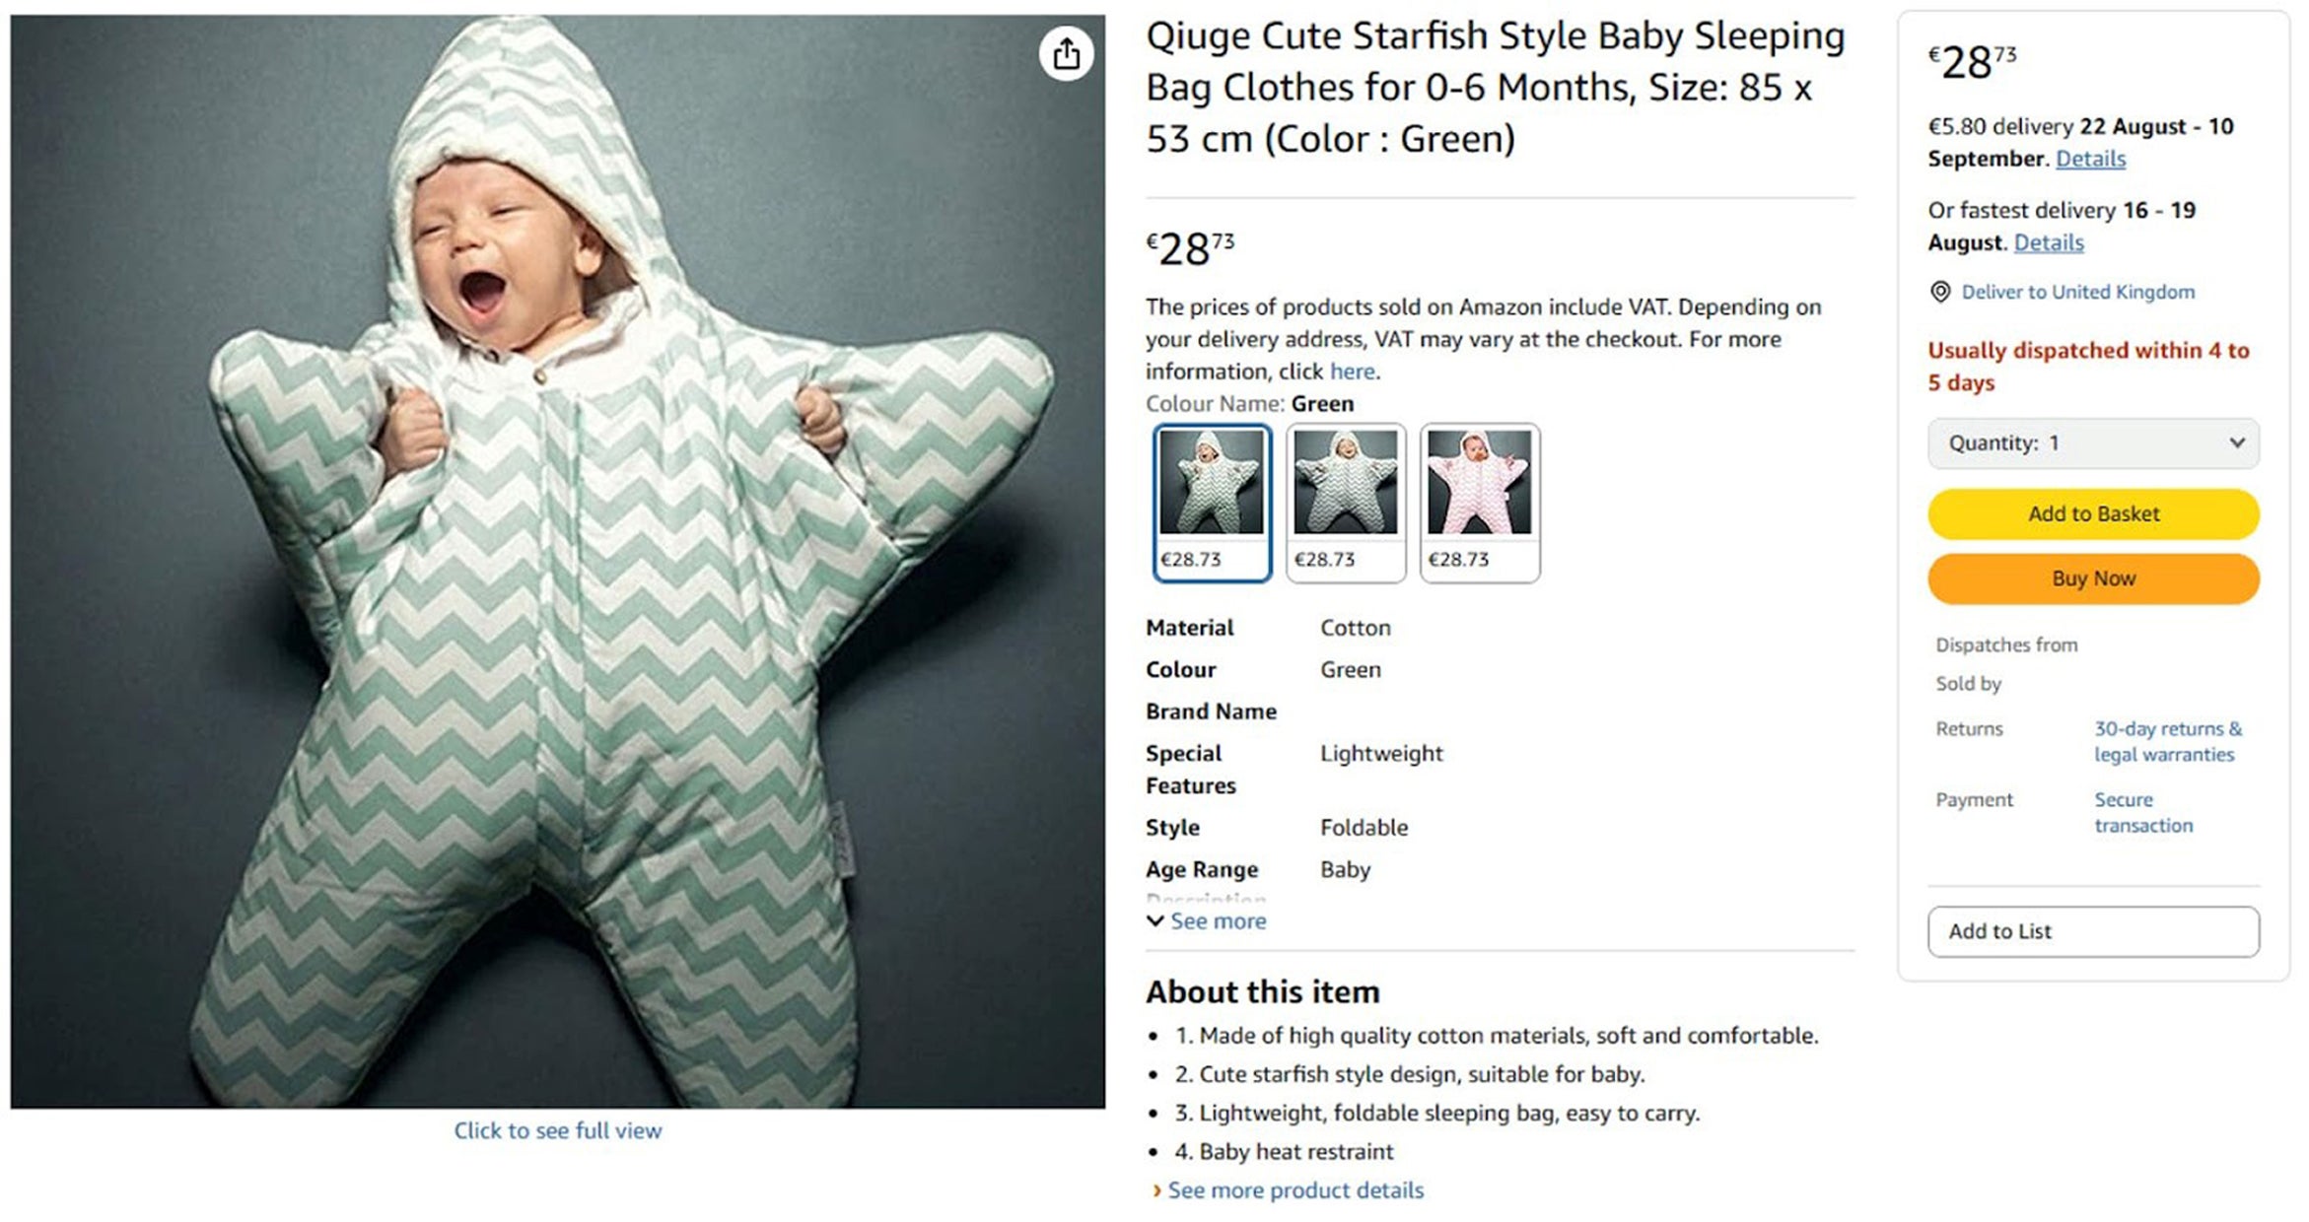Screen dimensions: 2309x1222
Task: Click the VAT information 'here' link
Action: 1352,372
